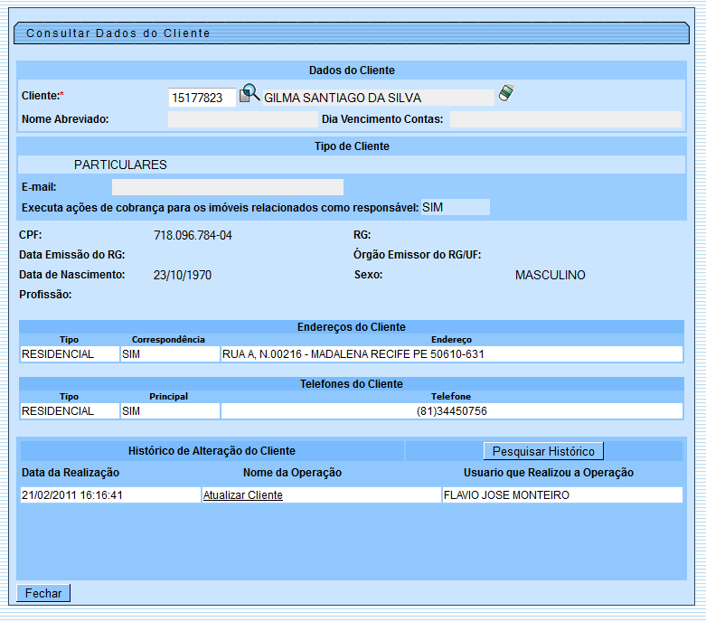Click the phone number (81)34450756
The width and height of the screenshot is (706, 621).
click(451, 411)
